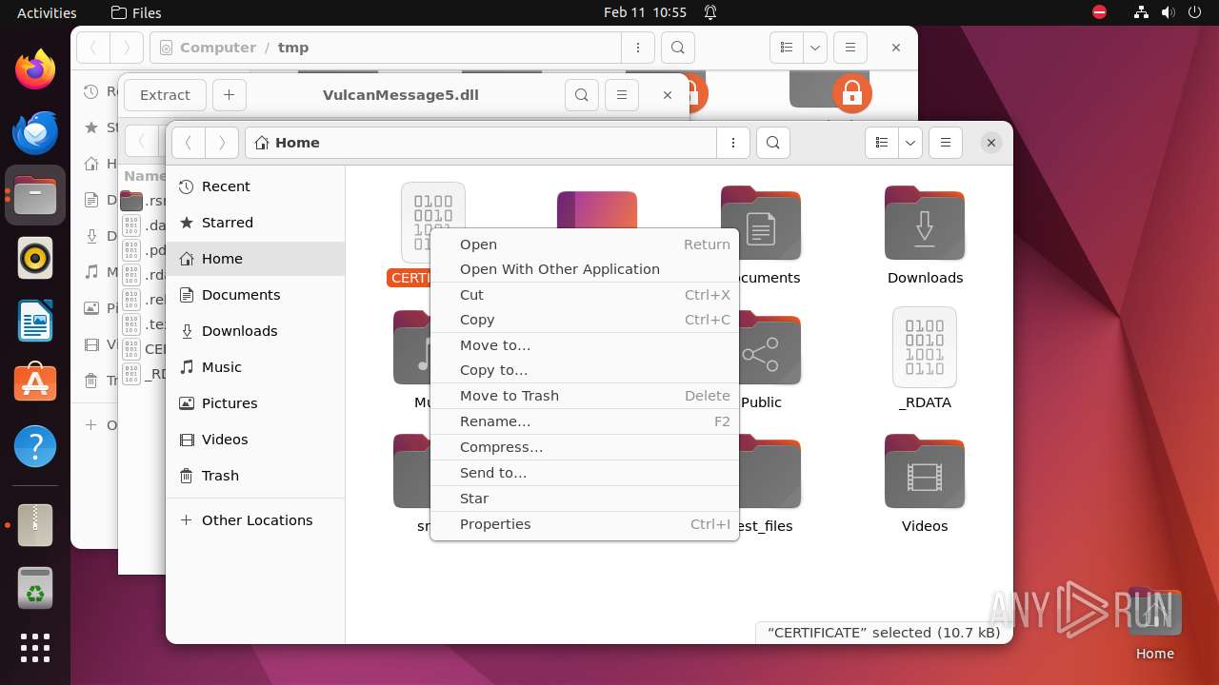Viewport: 1219px width, 685px height.
Task: Go forward in the Home window
Action: pyautogui.click(x=222, y=143)
